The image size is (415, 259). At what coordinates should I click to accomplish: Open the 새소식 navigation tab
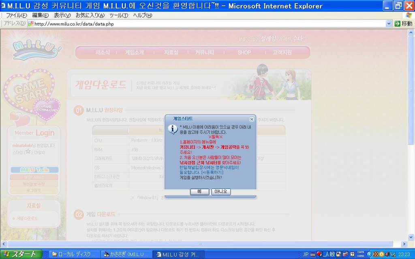tap(103, 52)
